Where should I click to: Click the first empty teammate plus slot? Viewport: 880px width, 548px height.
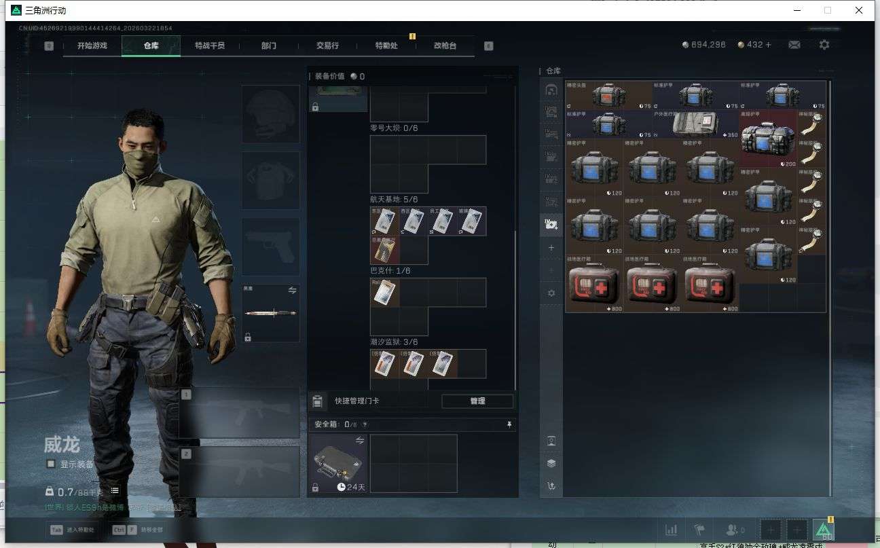click(x=770, y=530)
